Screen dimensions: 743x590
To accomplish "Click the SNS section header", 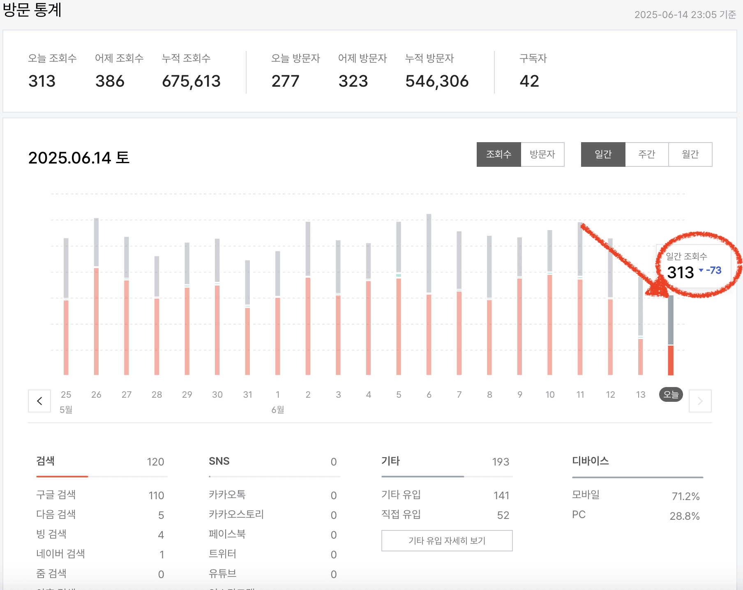I will click(219, 461).
